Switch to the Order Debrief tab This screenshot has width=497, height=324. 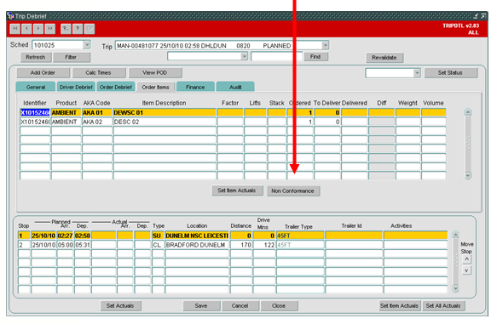click(x=116, y=87)
